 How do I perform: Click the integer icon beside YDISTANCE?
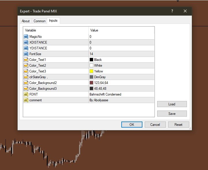(26, 48)
